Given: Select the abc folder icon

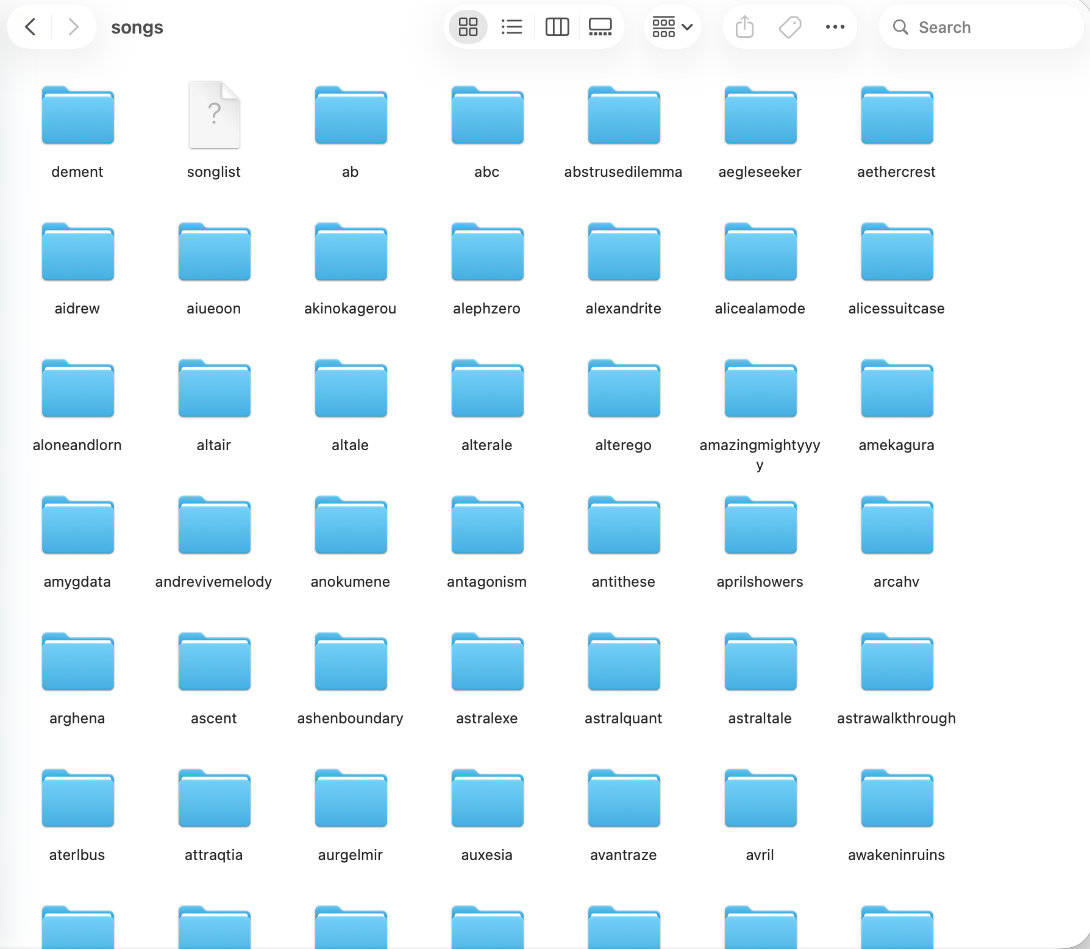Looking at the screenshot, I should coord(488,115).
